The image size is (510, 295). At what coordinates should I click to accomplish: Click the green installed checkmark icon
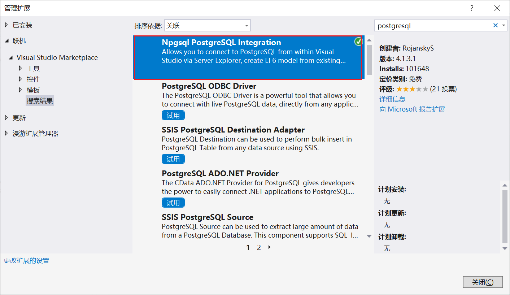point(358,42)
